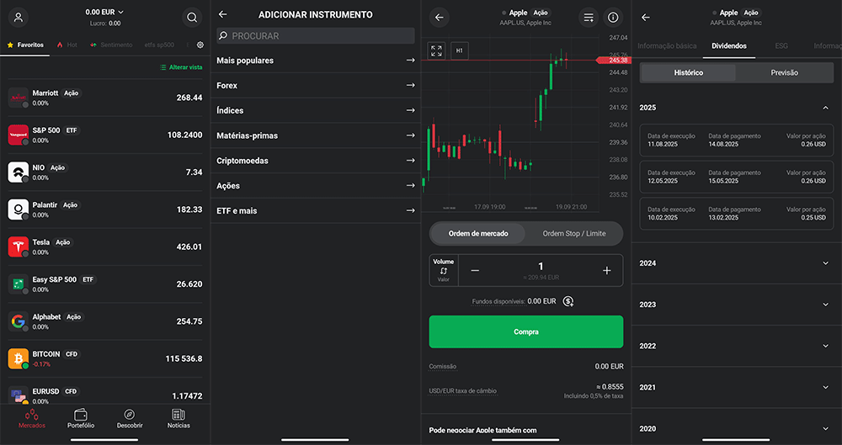Click the Procurar search field
The image size is (842, 445).
coord(316,36)
